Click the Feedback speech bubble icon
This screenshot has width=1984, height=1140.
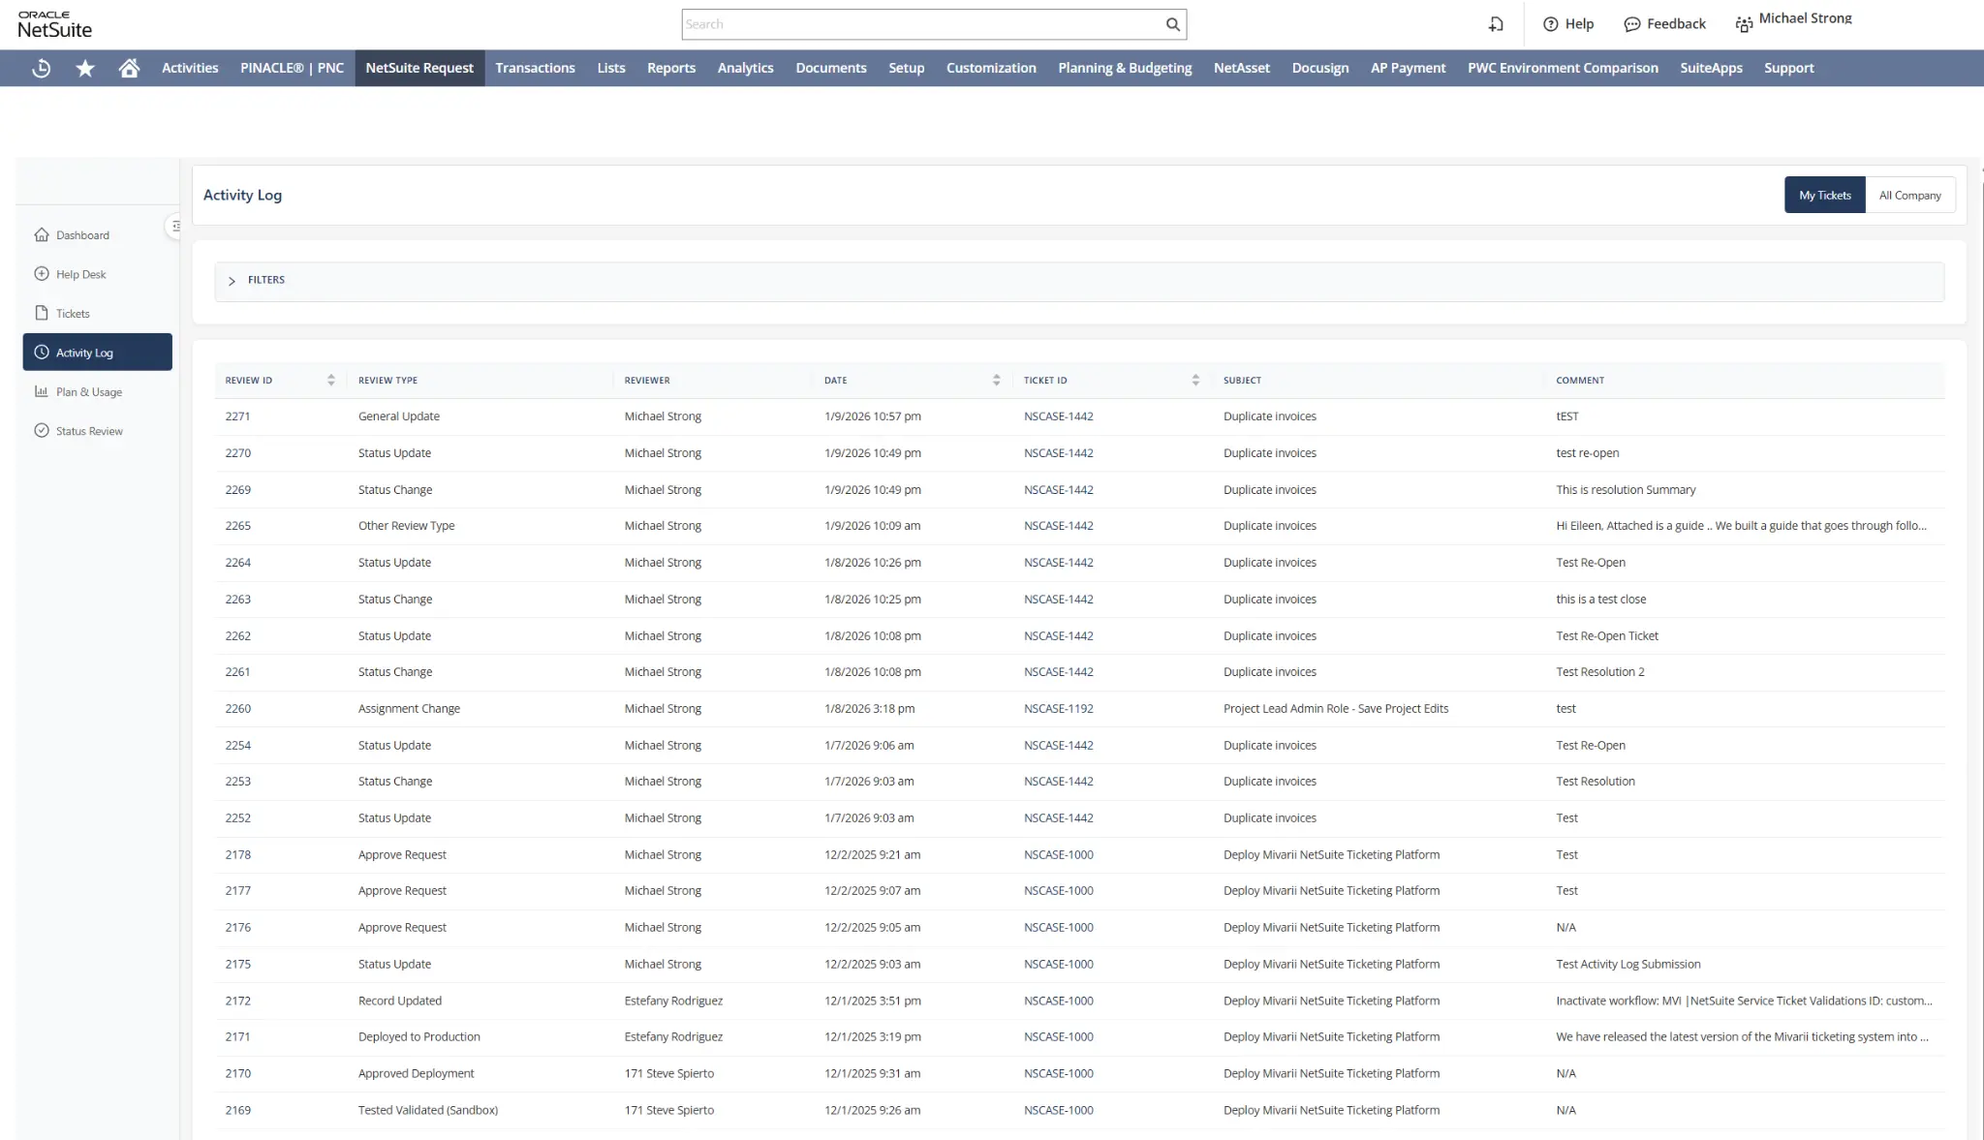(x=1631, y=24)
